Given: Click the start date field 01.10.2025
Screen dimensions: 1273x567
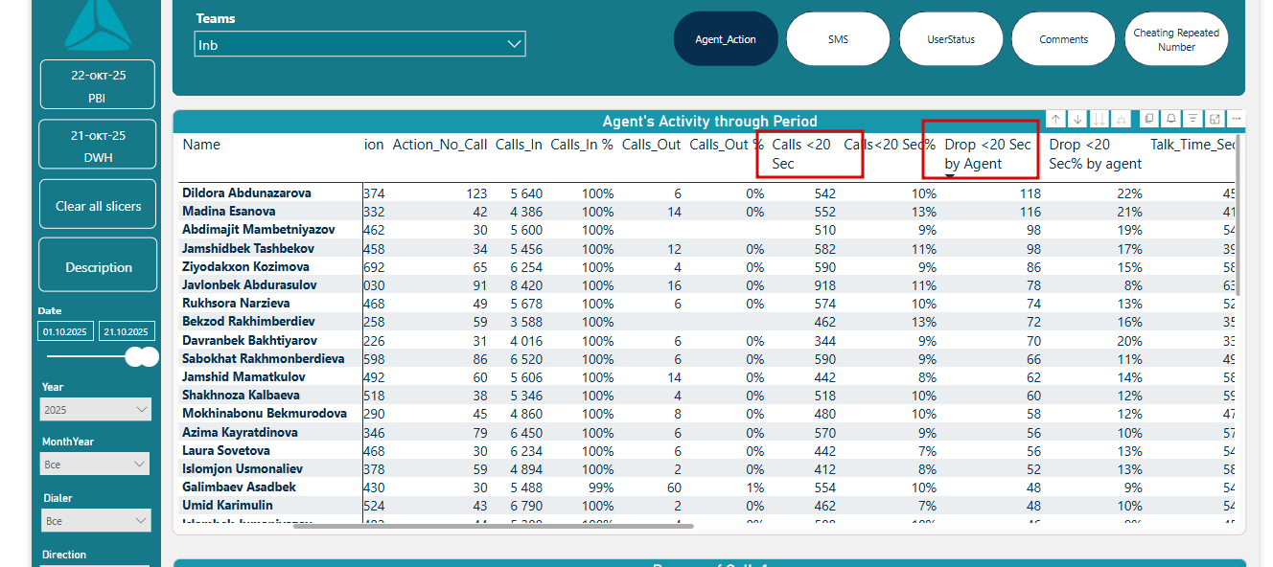Looking at the screenshot, I should click(66, 331).
